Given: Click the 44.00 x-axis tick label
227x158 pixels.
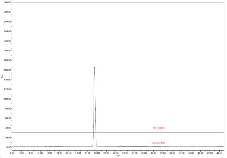Looking at the screenshot, I should click(x=219, y=153).
